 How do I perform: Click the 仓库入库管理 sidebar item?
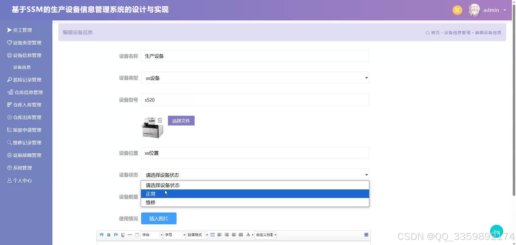click(27, 105)
